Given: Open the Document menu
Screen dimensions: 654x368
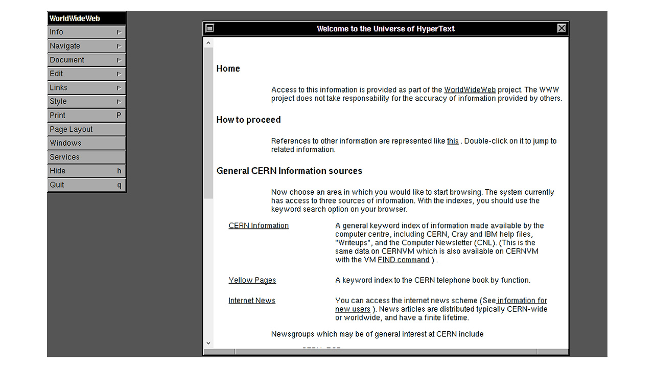Looking at the screenshot, I should pyautogui.click(x=86, y=60).
